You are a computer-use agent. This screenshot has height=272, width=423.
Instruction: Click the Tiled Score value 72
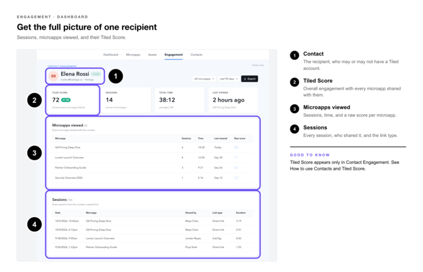pyautogui.click(x=56, y=100)
